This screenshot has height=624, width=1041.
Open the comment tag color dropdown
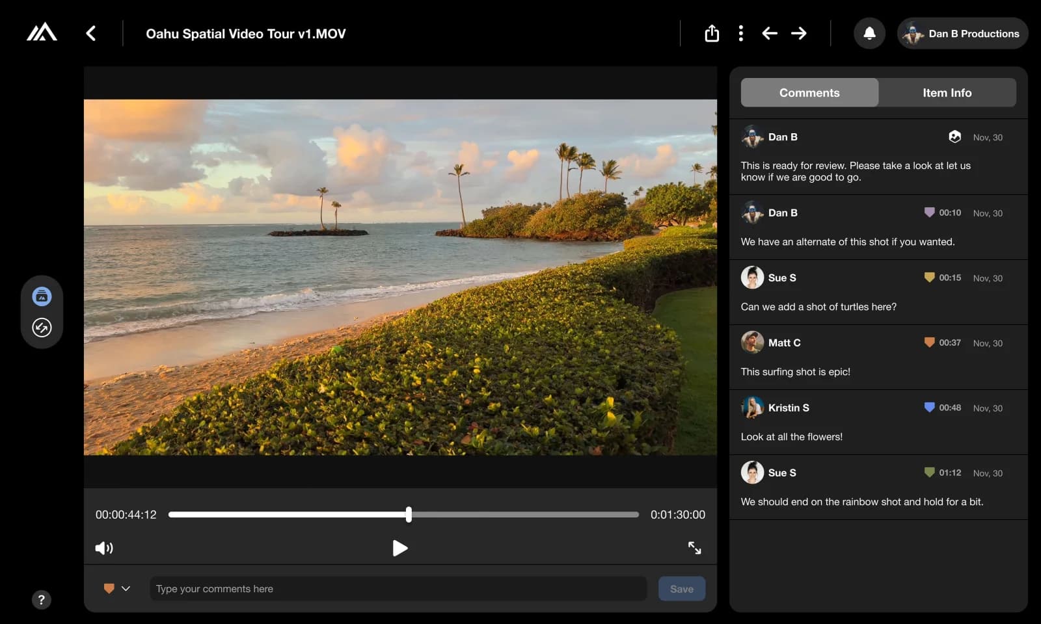(x=117, y=588)
